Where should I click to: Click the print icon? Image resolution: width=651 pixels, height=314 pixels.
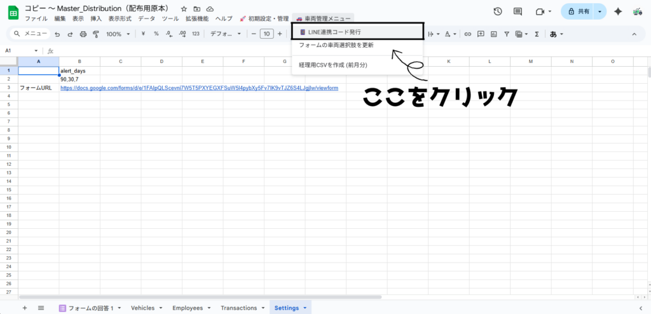tap(83, 34)
